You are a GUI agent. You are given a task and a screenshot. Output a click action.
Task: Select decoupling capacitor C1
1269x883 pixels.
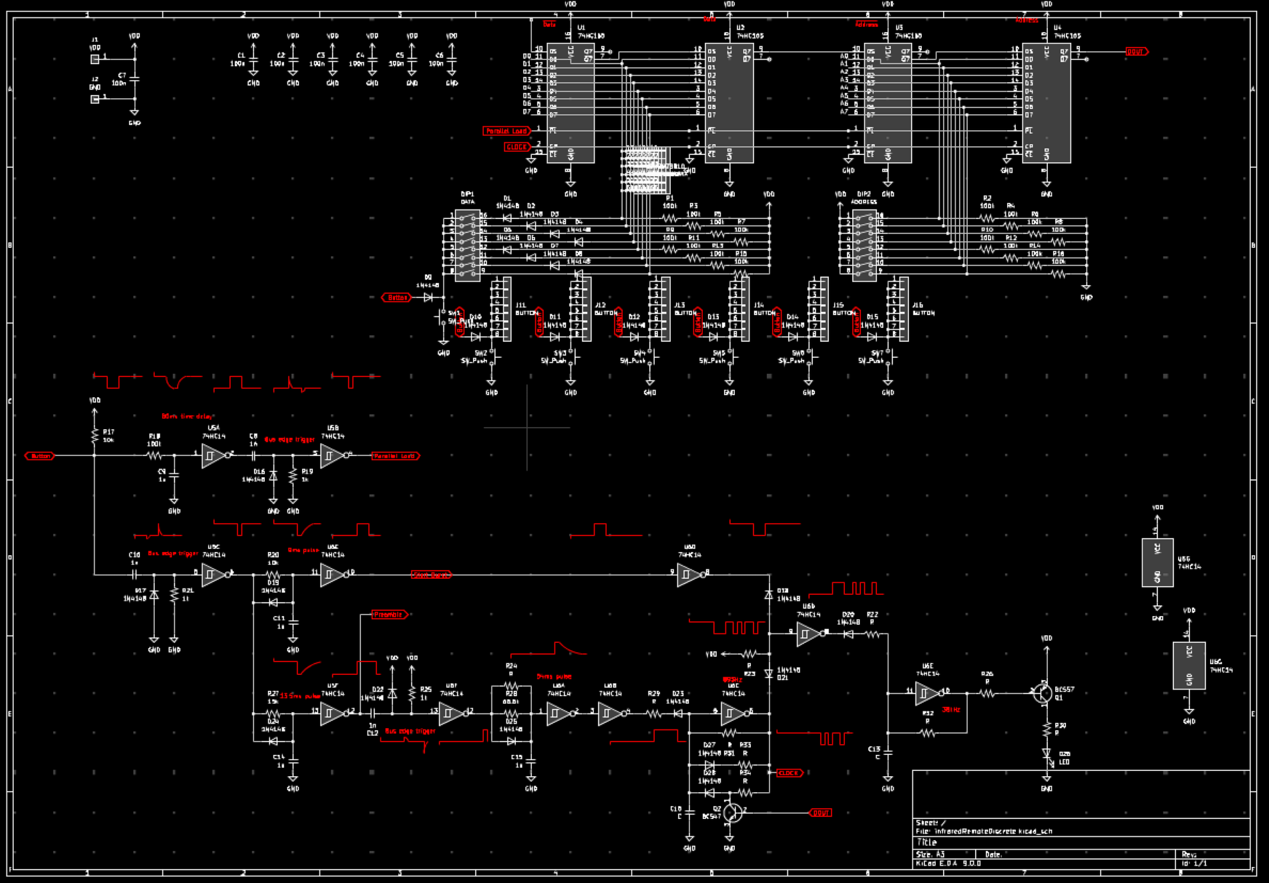(253, 59)
